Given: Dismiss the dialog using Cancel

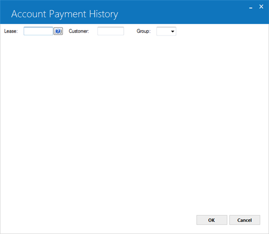Looking at the screenshot, I should click(245, 220).
